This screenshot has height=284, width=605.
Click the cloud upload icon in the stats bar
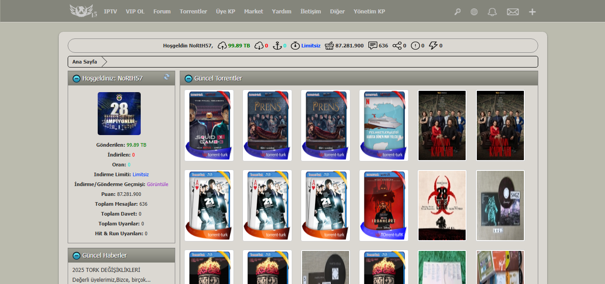(x=222, y=46)
